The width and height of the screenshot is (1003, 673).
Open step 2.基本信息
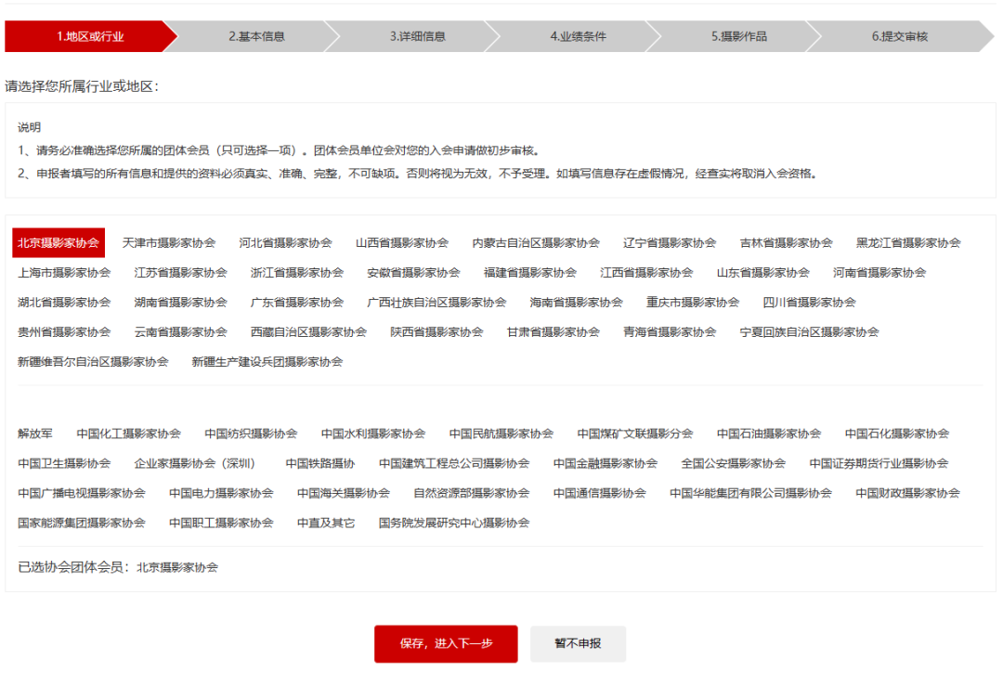pyautogui.click(x=256, y=36)
